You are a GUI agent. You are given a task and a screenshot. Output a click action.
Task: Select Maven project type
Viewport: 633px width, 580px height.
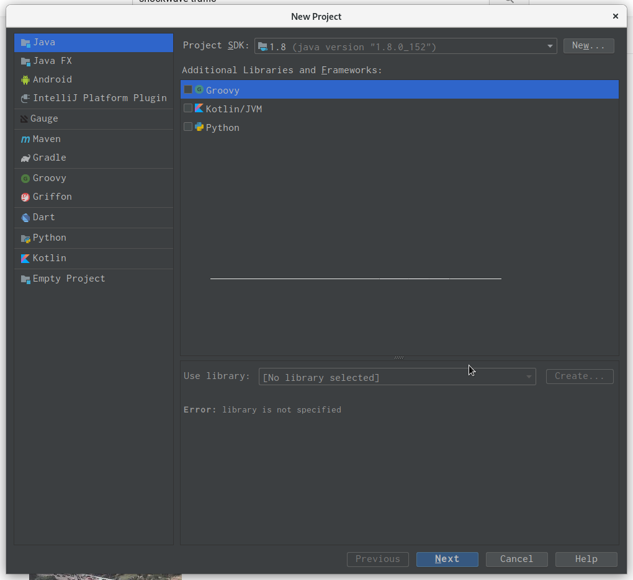(x=94, y=139)
